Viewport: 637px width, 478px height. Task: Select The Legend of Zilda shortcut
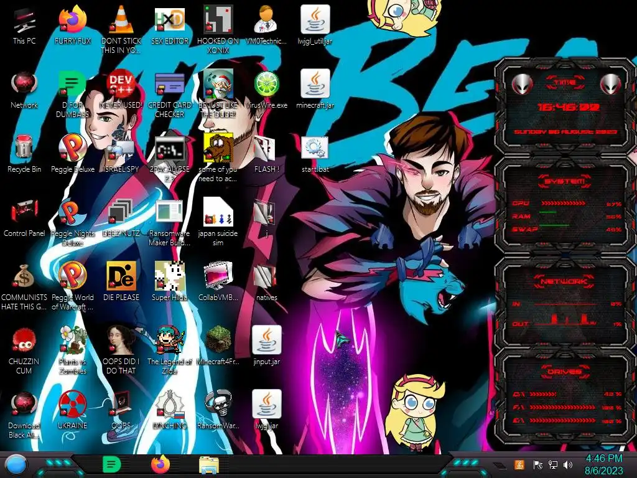(170, 340)
